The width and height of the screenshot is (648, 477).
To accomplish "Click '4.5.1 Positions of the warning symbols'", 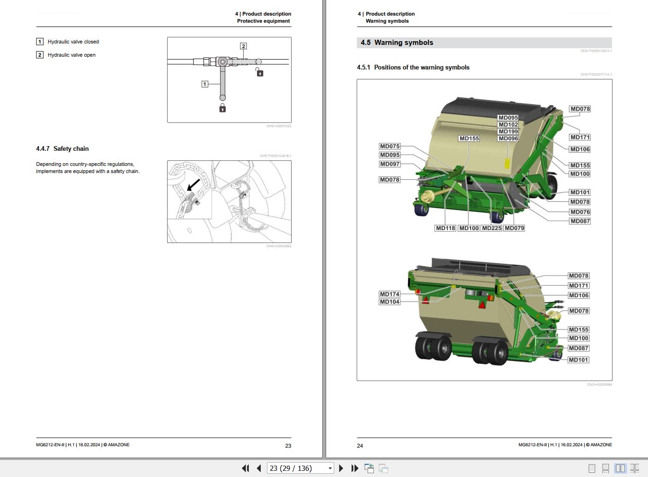I will pos(413,68).
